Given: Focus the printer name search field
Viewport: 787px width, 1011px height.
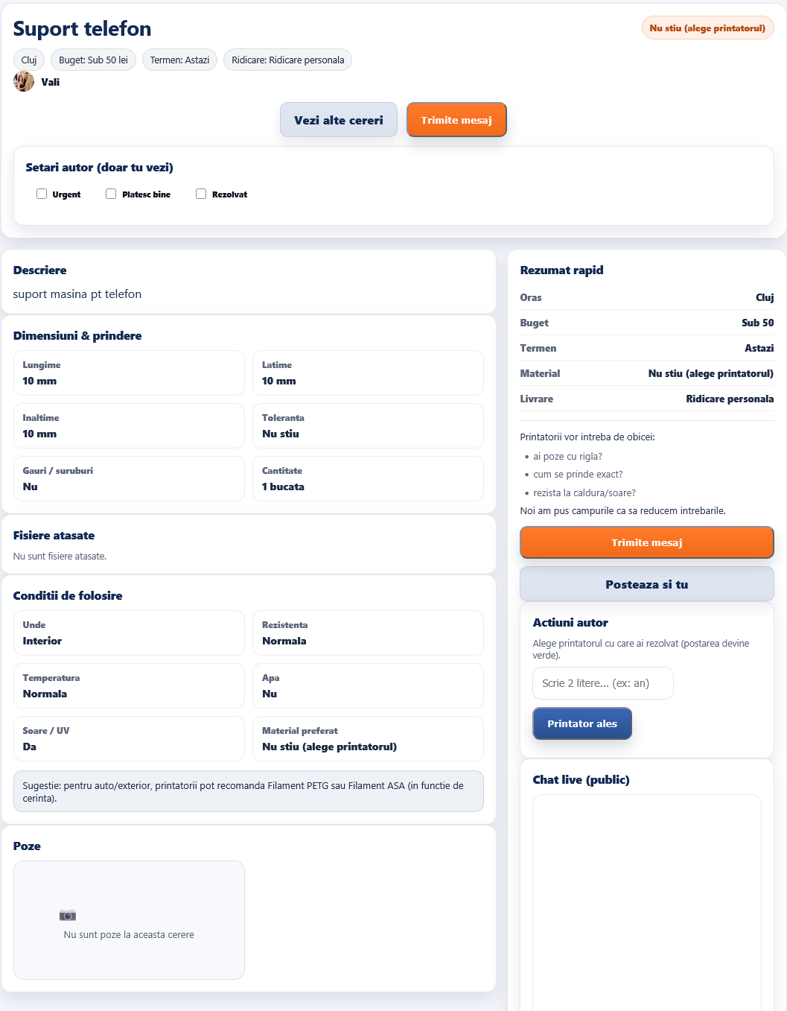Looking at the screenshot, I should point(603,683).
